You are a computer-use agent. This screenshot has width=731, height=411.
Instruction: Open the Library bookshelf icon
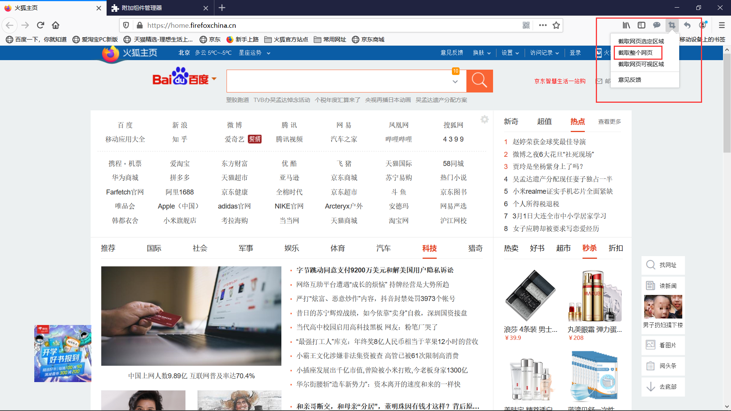[626, 25]
